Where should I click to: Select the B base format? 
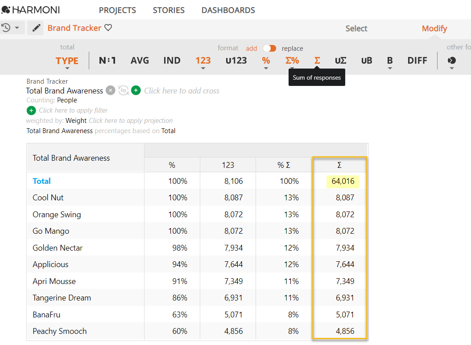390,61
